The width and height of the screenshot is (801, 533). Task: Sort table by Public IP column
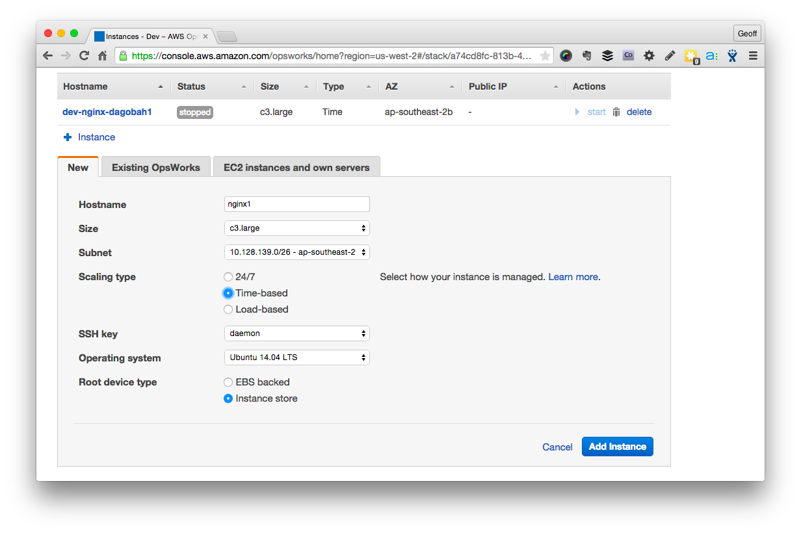coord(514,86)
